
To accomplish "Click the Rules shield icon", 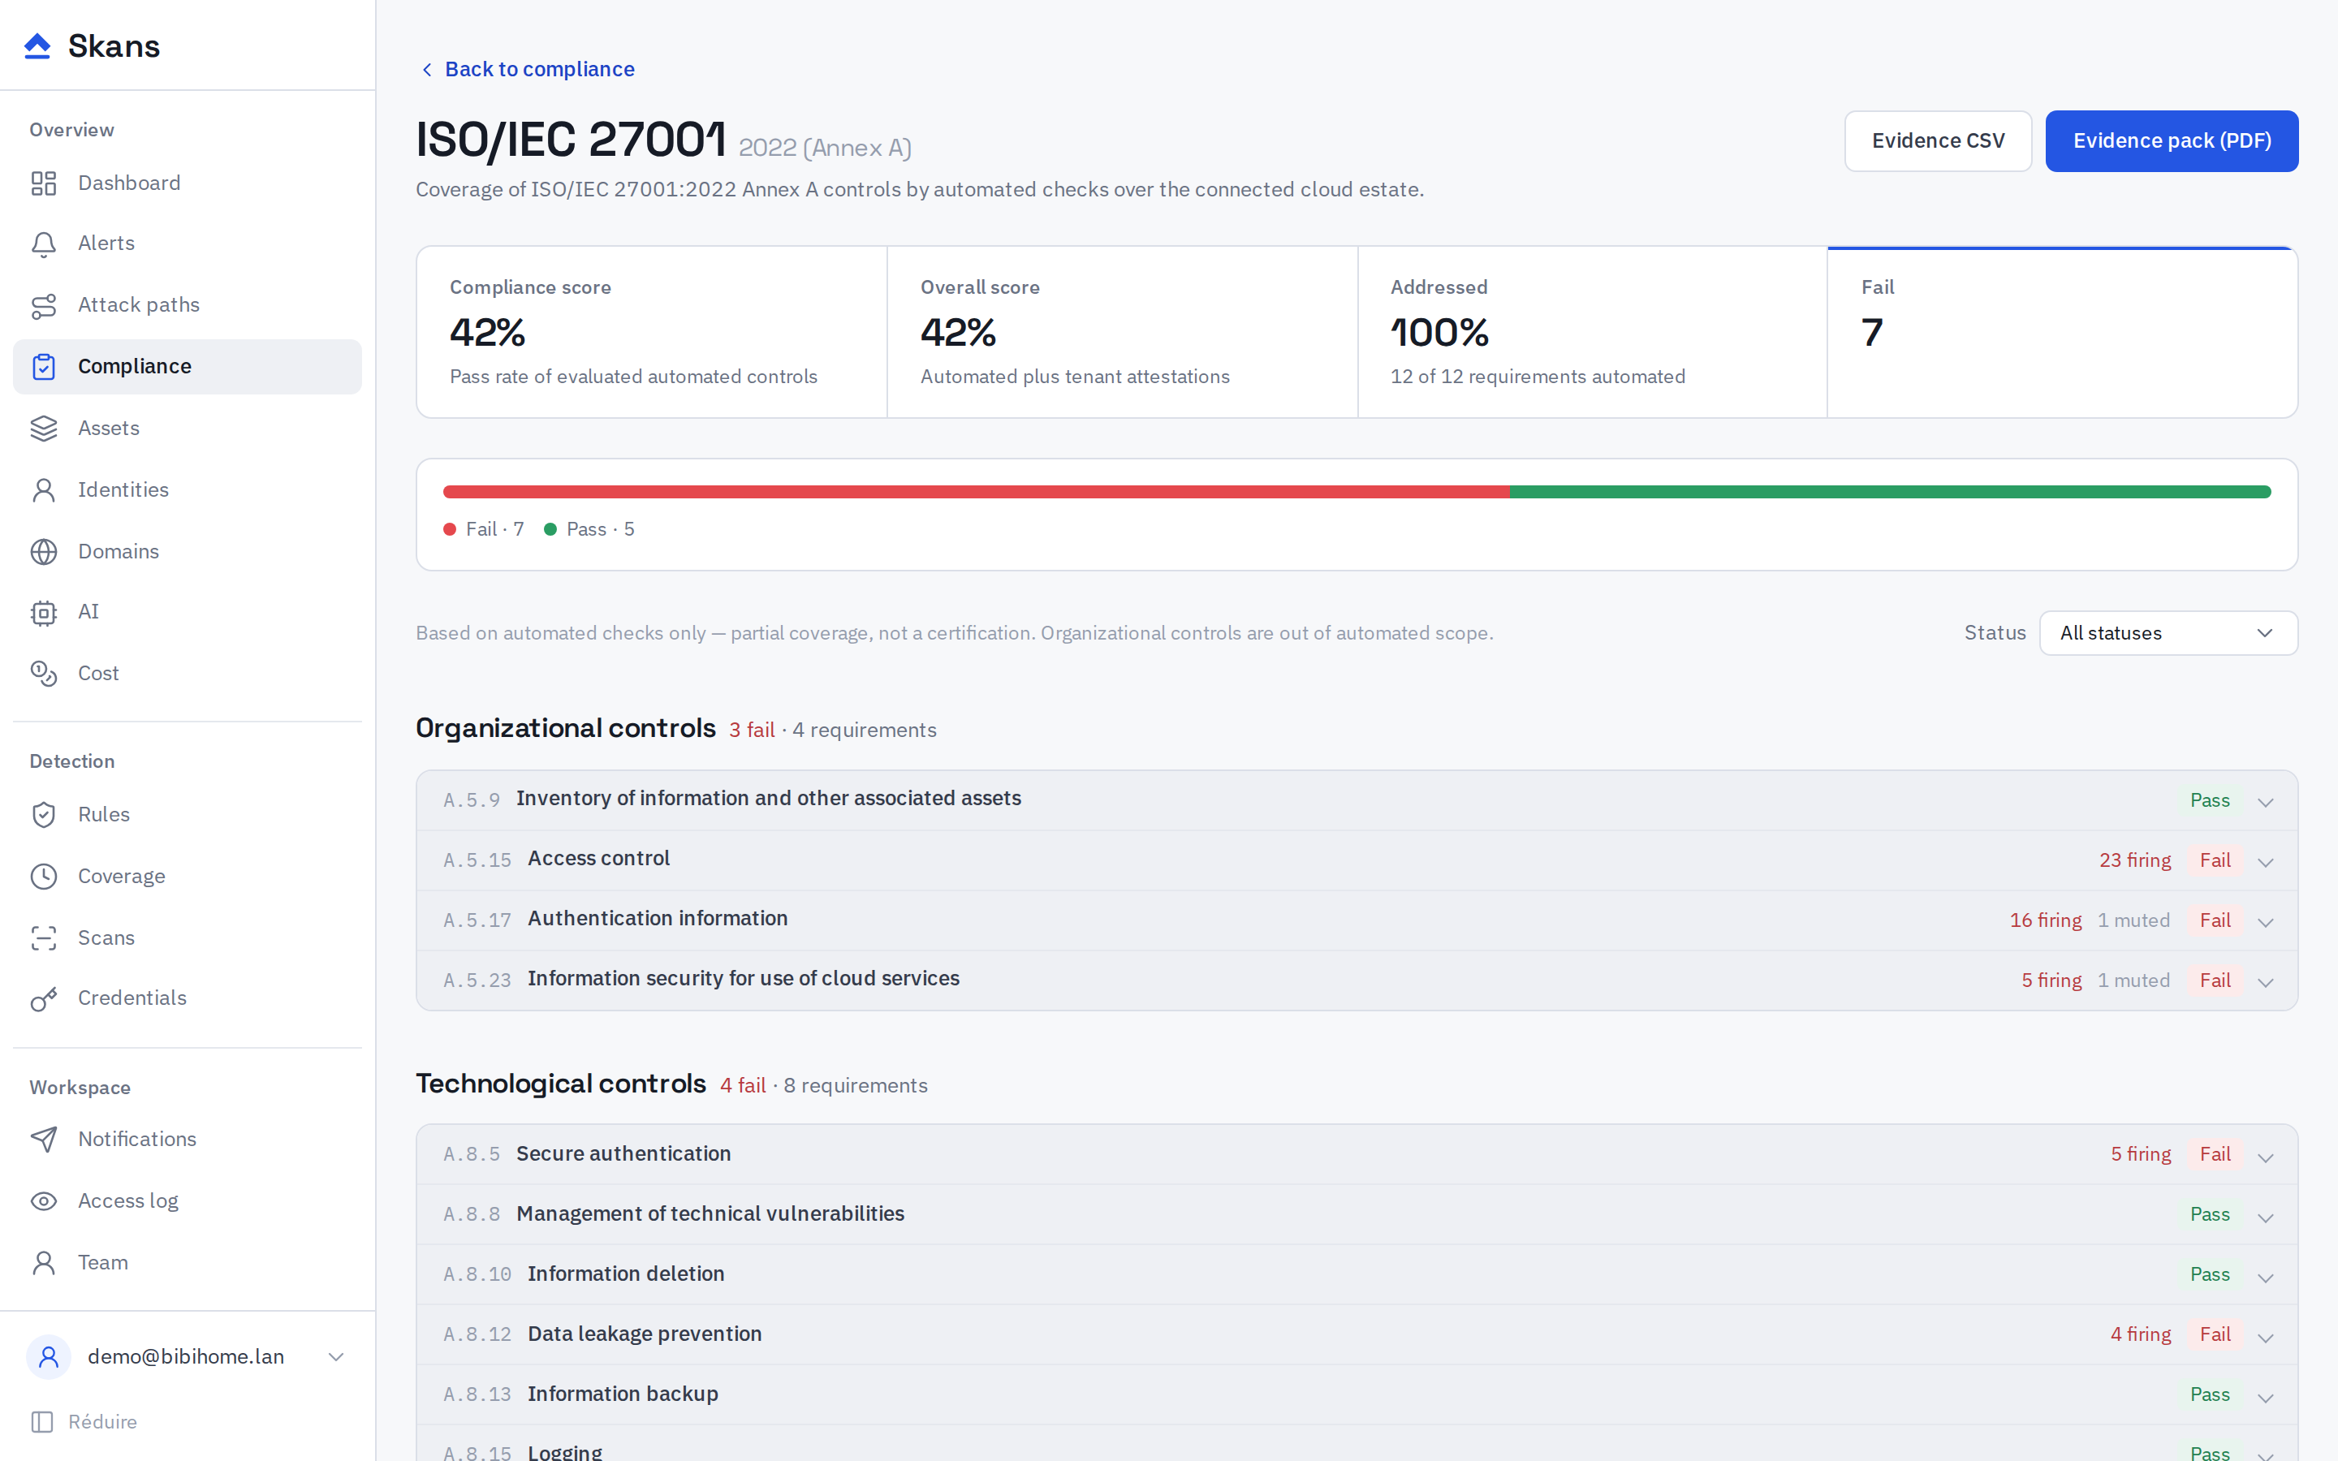I will [x=44, y=815].
